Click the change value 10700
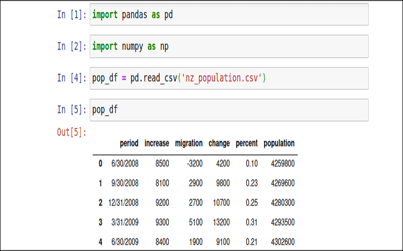Viewport: 403px width, 251px height. tap(221, 203)
